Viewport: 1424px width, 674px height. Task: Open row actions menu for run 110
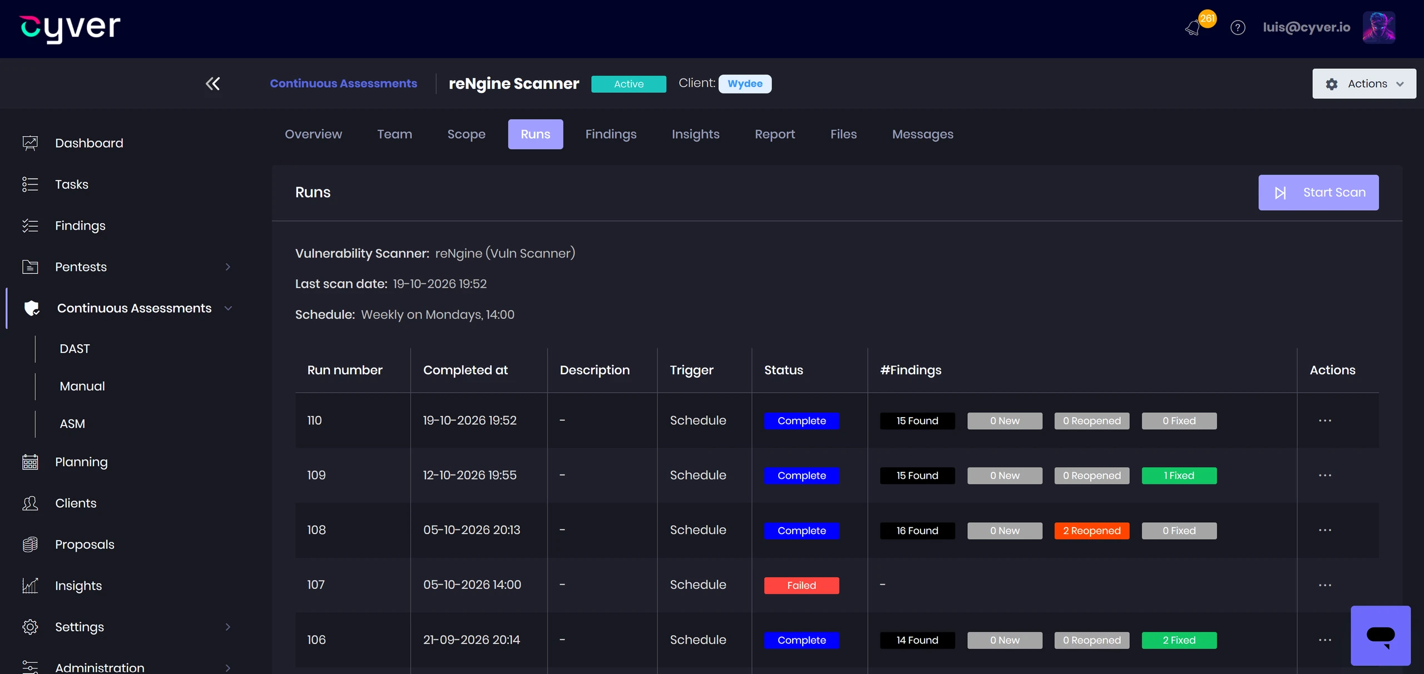coord(1325,420)
